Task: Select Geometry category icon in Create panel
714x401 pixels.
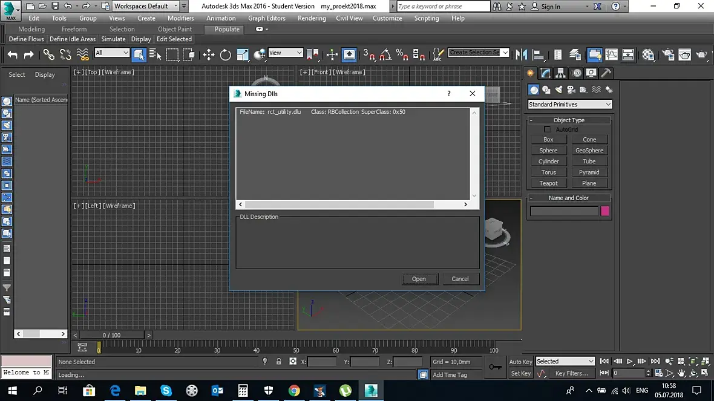Action: tap(534, 90)
